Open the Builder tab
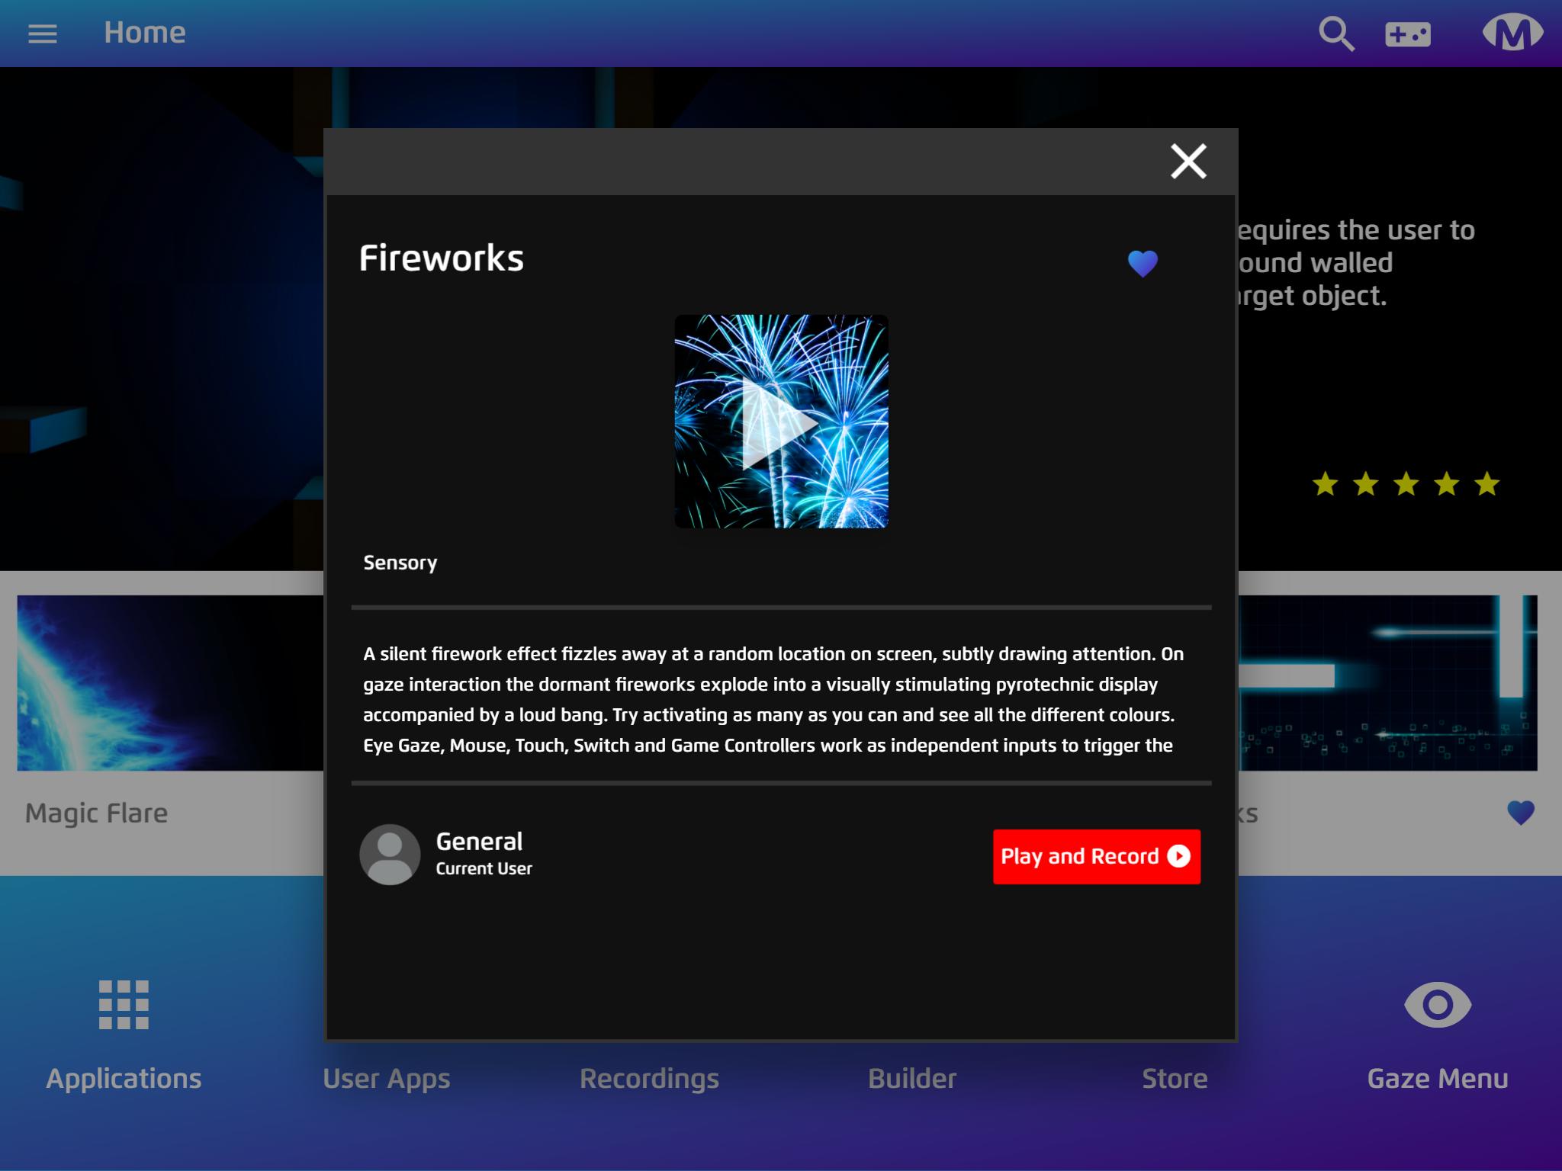1562x1171 pixels. [x=912, y=1079]
